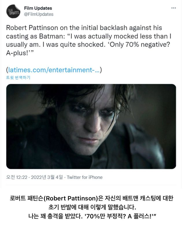
Task: Click the 오전 12:22 timestamp
Action: tap(17, 177)
